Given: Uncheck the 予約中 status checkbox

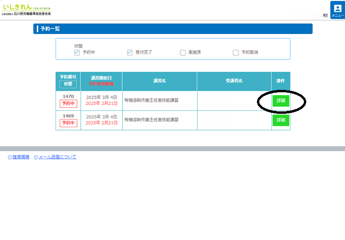Looking at the screenshot, I should click(77, 53).
